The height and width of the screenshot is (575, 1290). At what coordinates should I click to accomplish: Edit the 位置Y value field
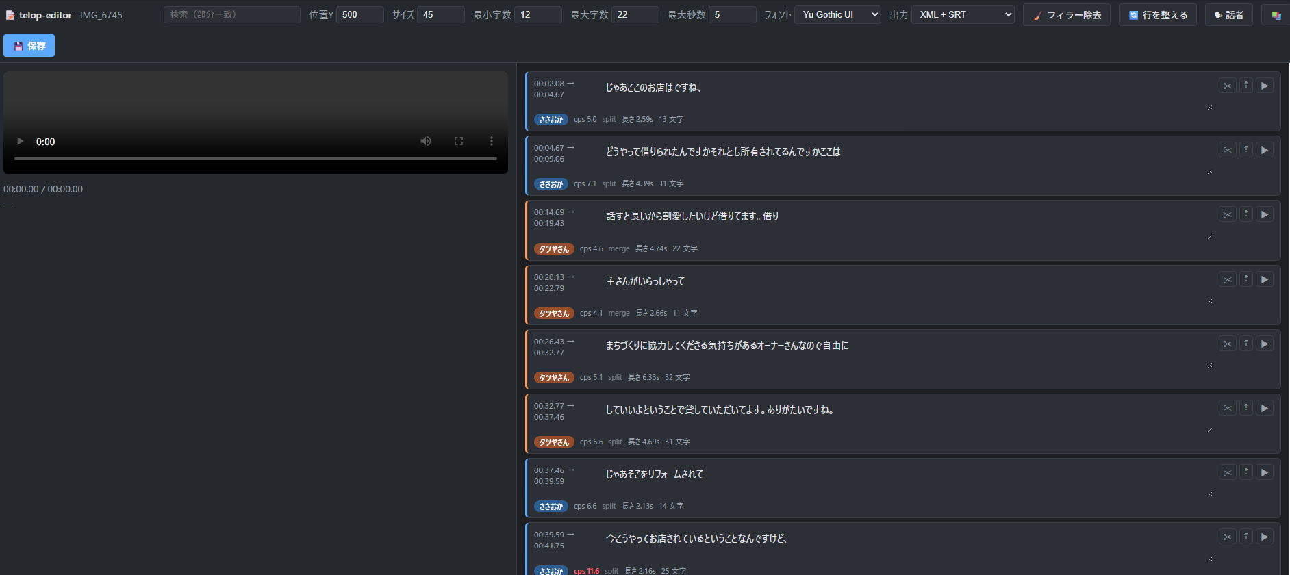pyautogui.click(x=360, y=14)
